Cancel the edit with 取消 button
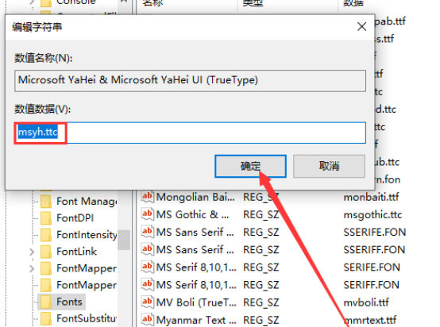440x327 pixels. 329,166
